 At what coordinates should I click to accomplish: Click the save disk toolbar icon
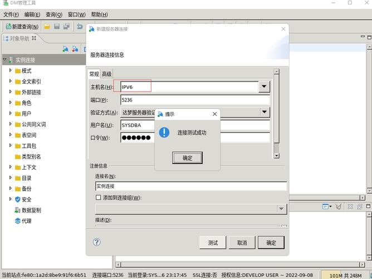pyautogui.click(x=57, y=26)
